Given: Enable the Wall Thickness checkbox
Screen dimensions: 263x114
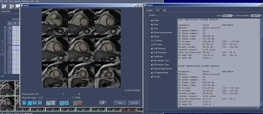Looking at the screenshot, I should tap(152, 49).
